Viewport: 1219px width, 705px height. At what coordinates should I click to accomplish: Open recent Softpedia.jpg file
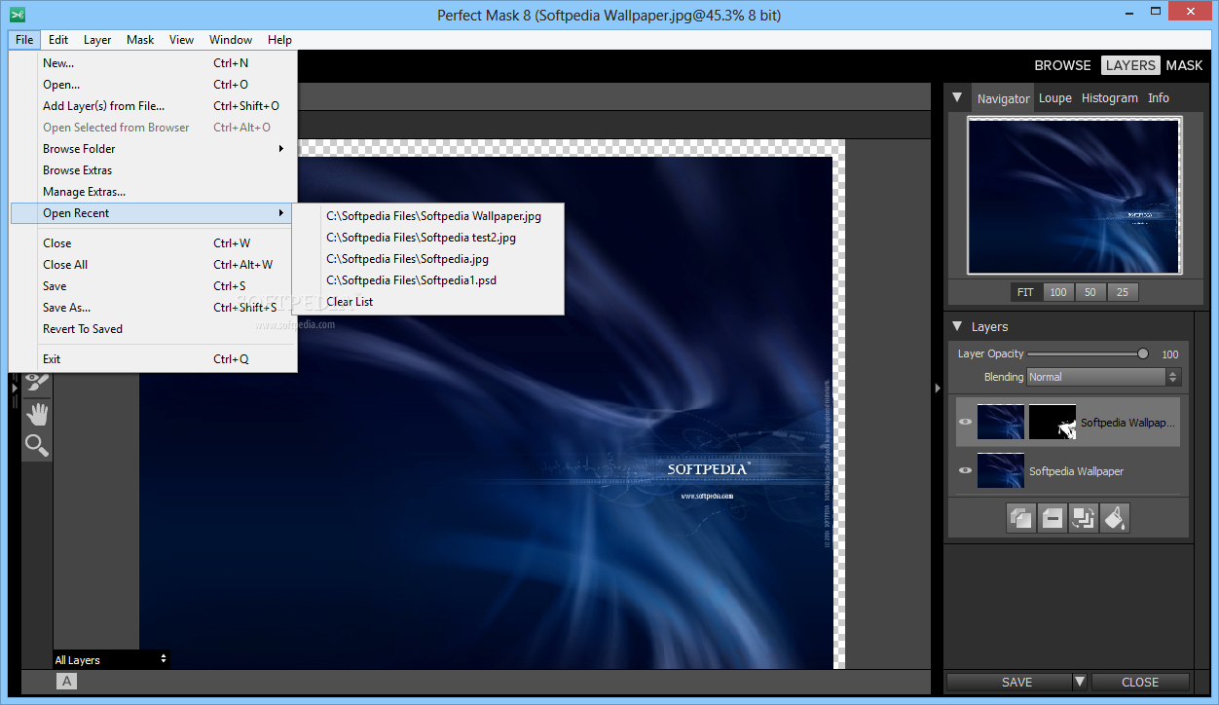click(428, 259)
